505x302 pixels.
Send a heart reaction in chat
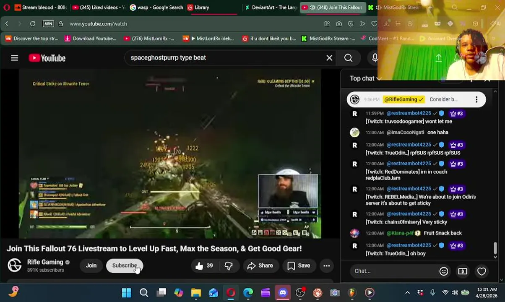[482, 271]
